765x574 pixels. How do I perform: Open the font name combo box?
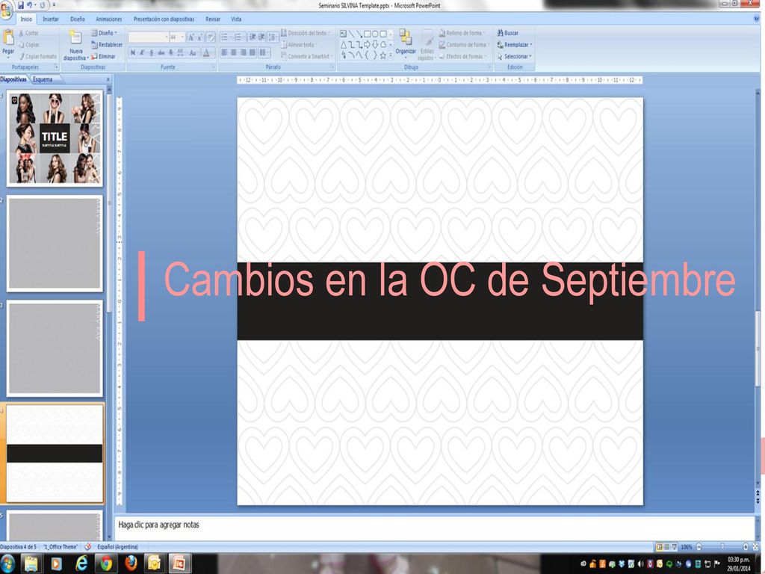click(x=149, y=37)
